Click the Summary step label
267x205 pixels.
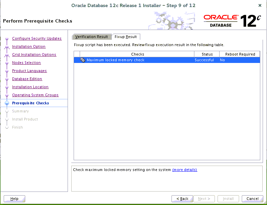[x=20, y=111]
